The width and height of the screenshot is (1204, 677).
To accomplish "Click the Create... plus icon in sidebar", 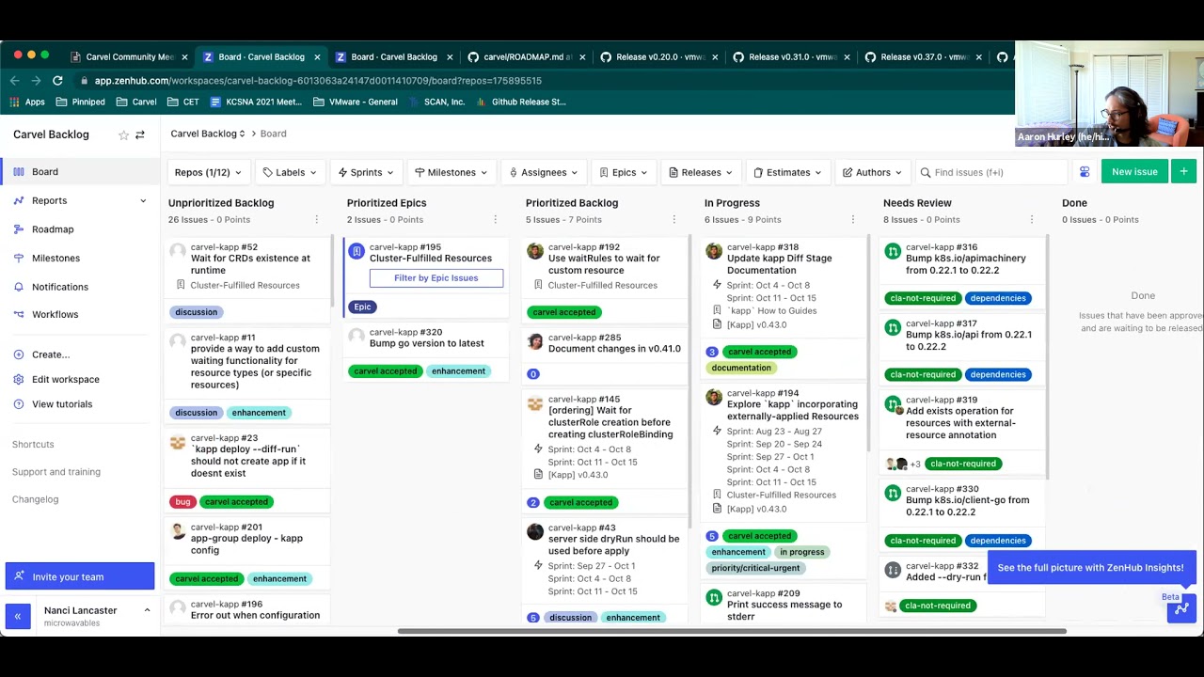I will [x=19, y=354].
